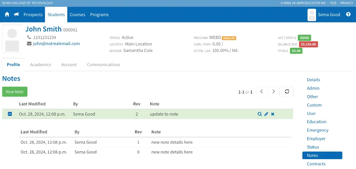Screen dimensions: 356x169
Task: Click the WEBD program code
Action: 215,38
